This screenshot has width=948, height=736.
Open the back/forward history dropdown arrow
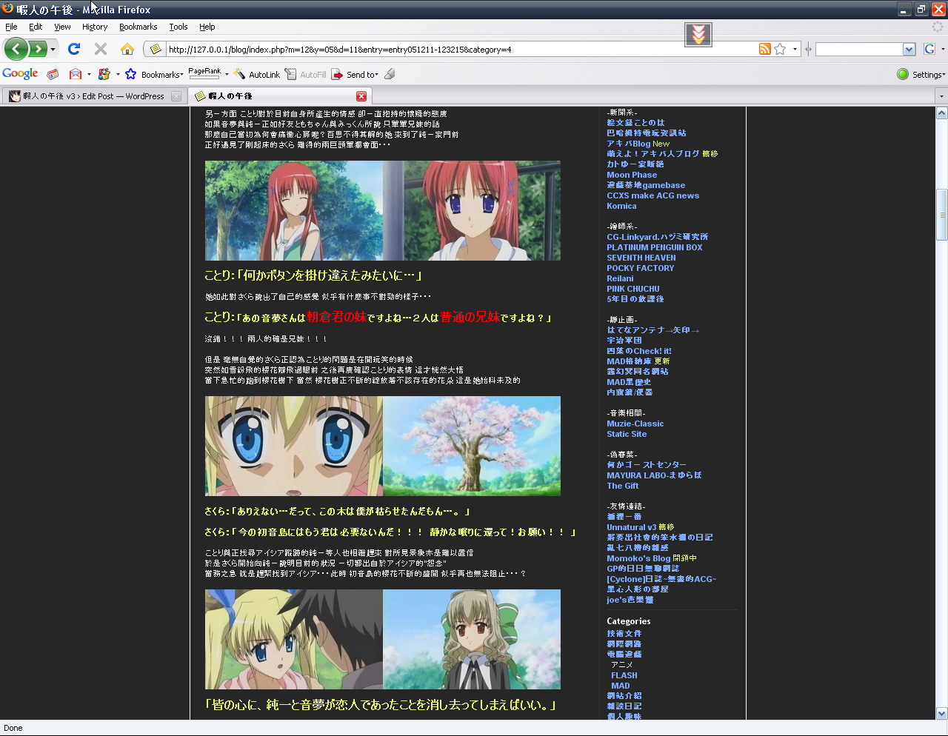53,50
